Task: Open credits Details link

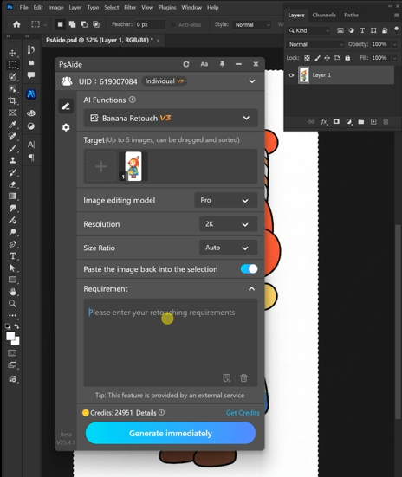Action: coord(146,413)
